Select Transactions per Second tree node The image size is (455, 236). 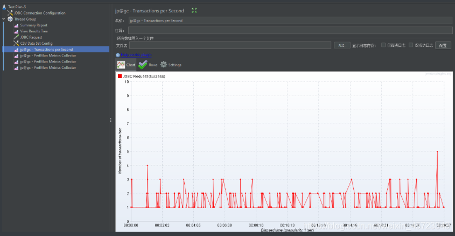tap(56, 50)
